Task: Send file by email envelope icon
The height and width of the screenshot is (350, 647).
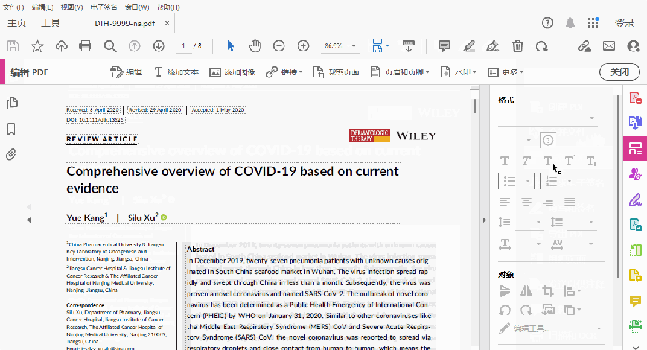Action: pyautogui.click(x=608, y=46)
